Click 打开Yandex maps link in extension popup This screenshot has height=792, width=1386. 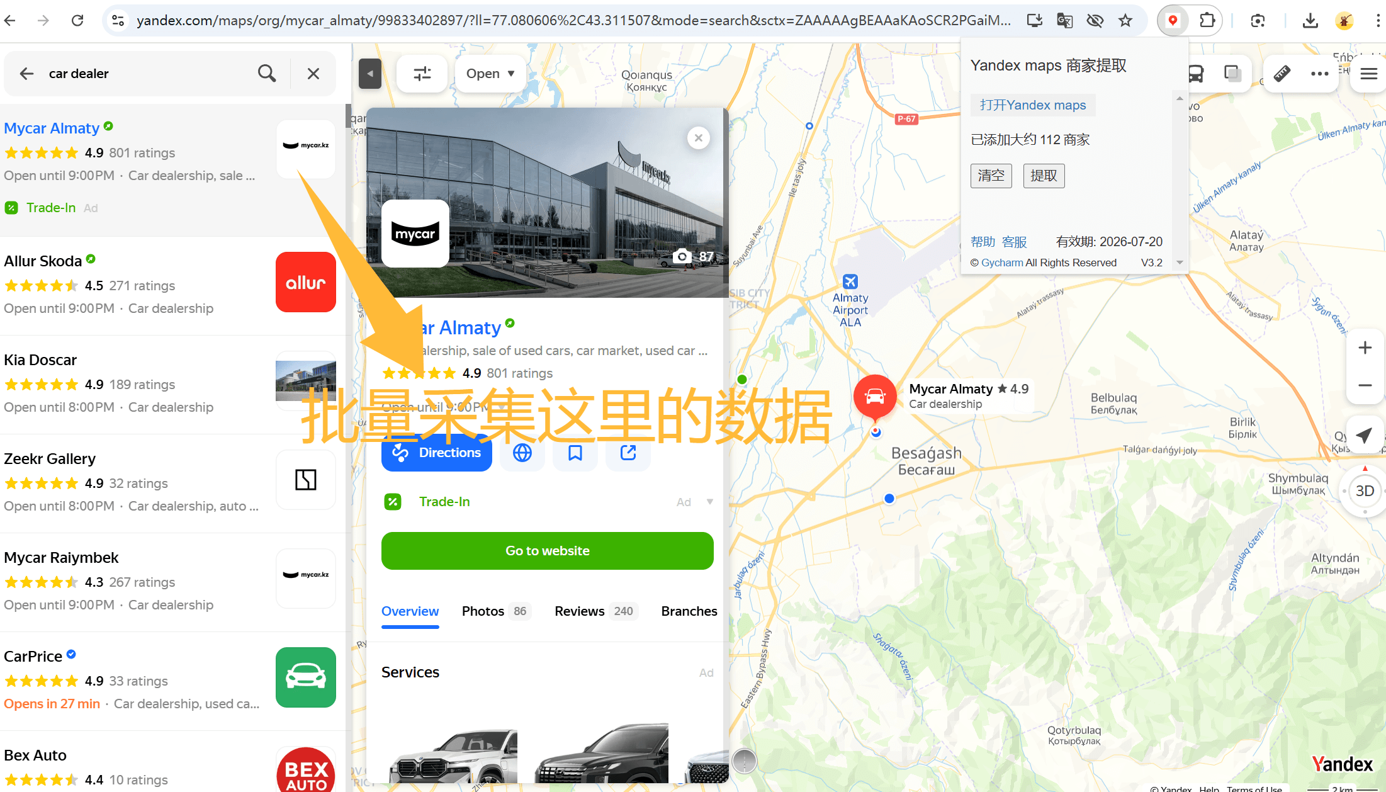coord(1033,105)
